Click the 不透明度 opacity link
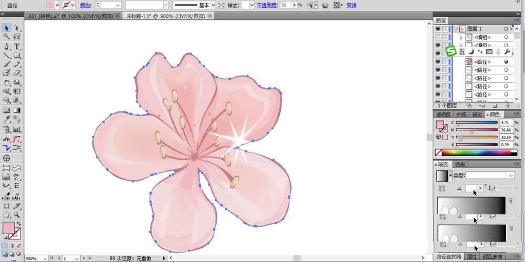This screenshot has height=262, width=525. 267,5
